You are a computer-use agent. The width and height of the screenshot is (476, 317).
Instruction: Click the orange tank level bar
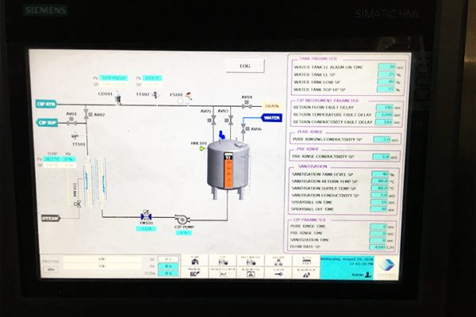pyautogui.click(x=228, y=171)
